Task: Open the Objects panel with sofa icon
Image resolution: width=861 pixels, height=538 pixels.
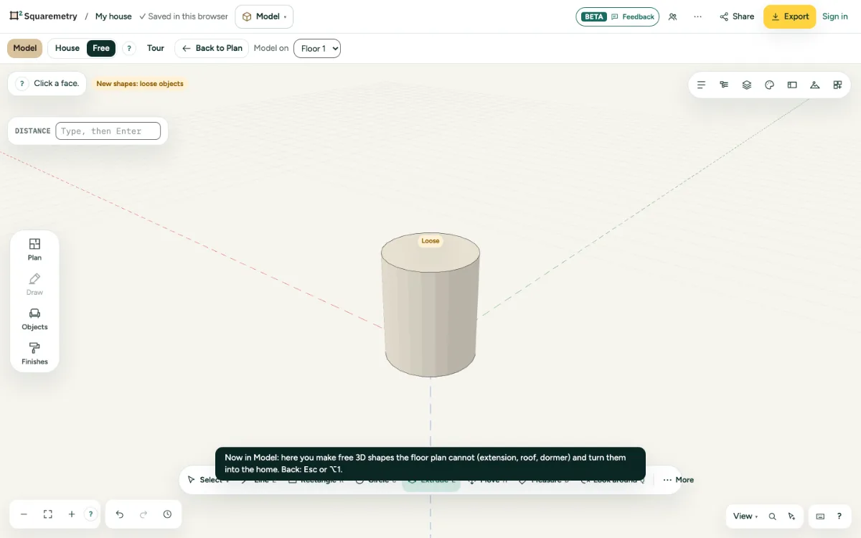Action: click(34, 319)
